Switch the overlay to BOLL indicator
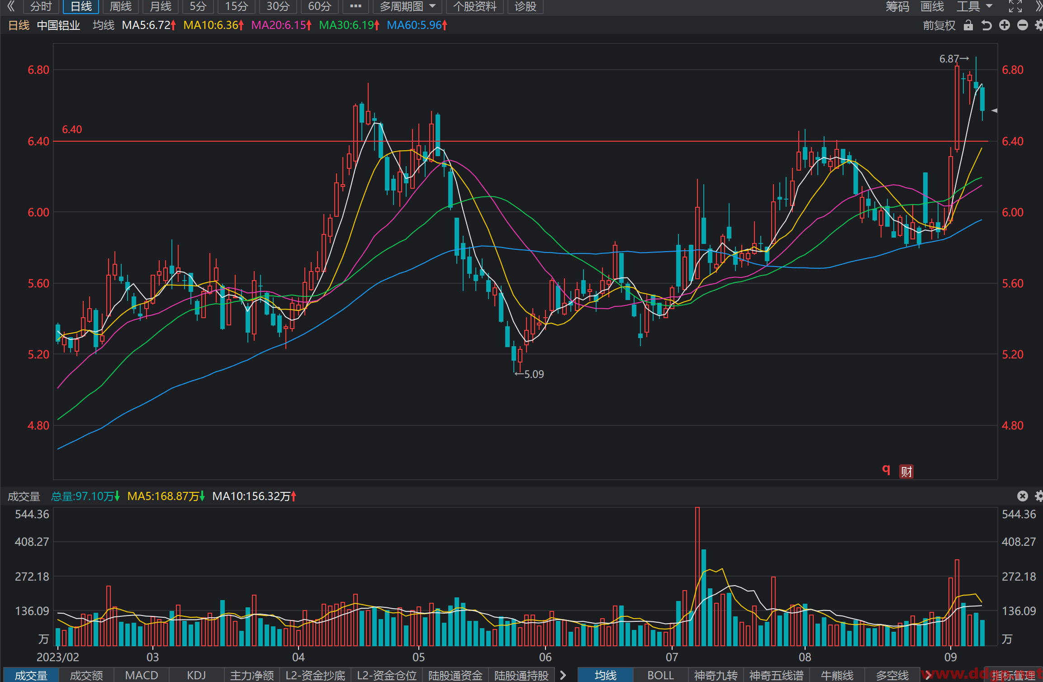Viewport: 1043px width, 682px height. [x=660, y=675]
